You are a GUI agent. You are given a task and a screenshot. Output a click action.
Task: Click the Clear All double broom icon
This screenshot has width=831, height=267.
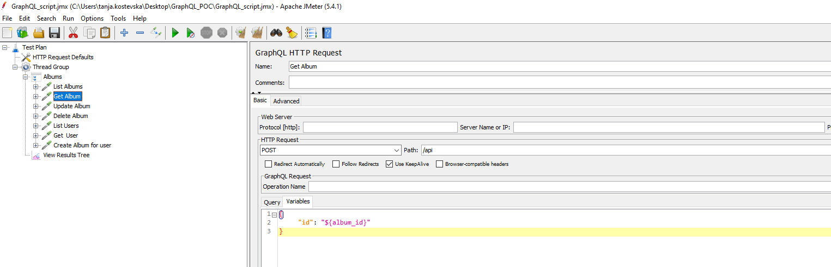(x=257, y=33)
